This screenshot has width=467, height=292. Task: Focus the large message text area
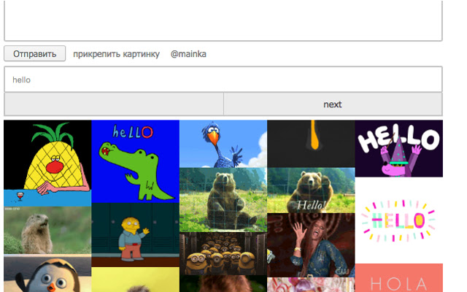pyautogui.click(x=223, y=20)
